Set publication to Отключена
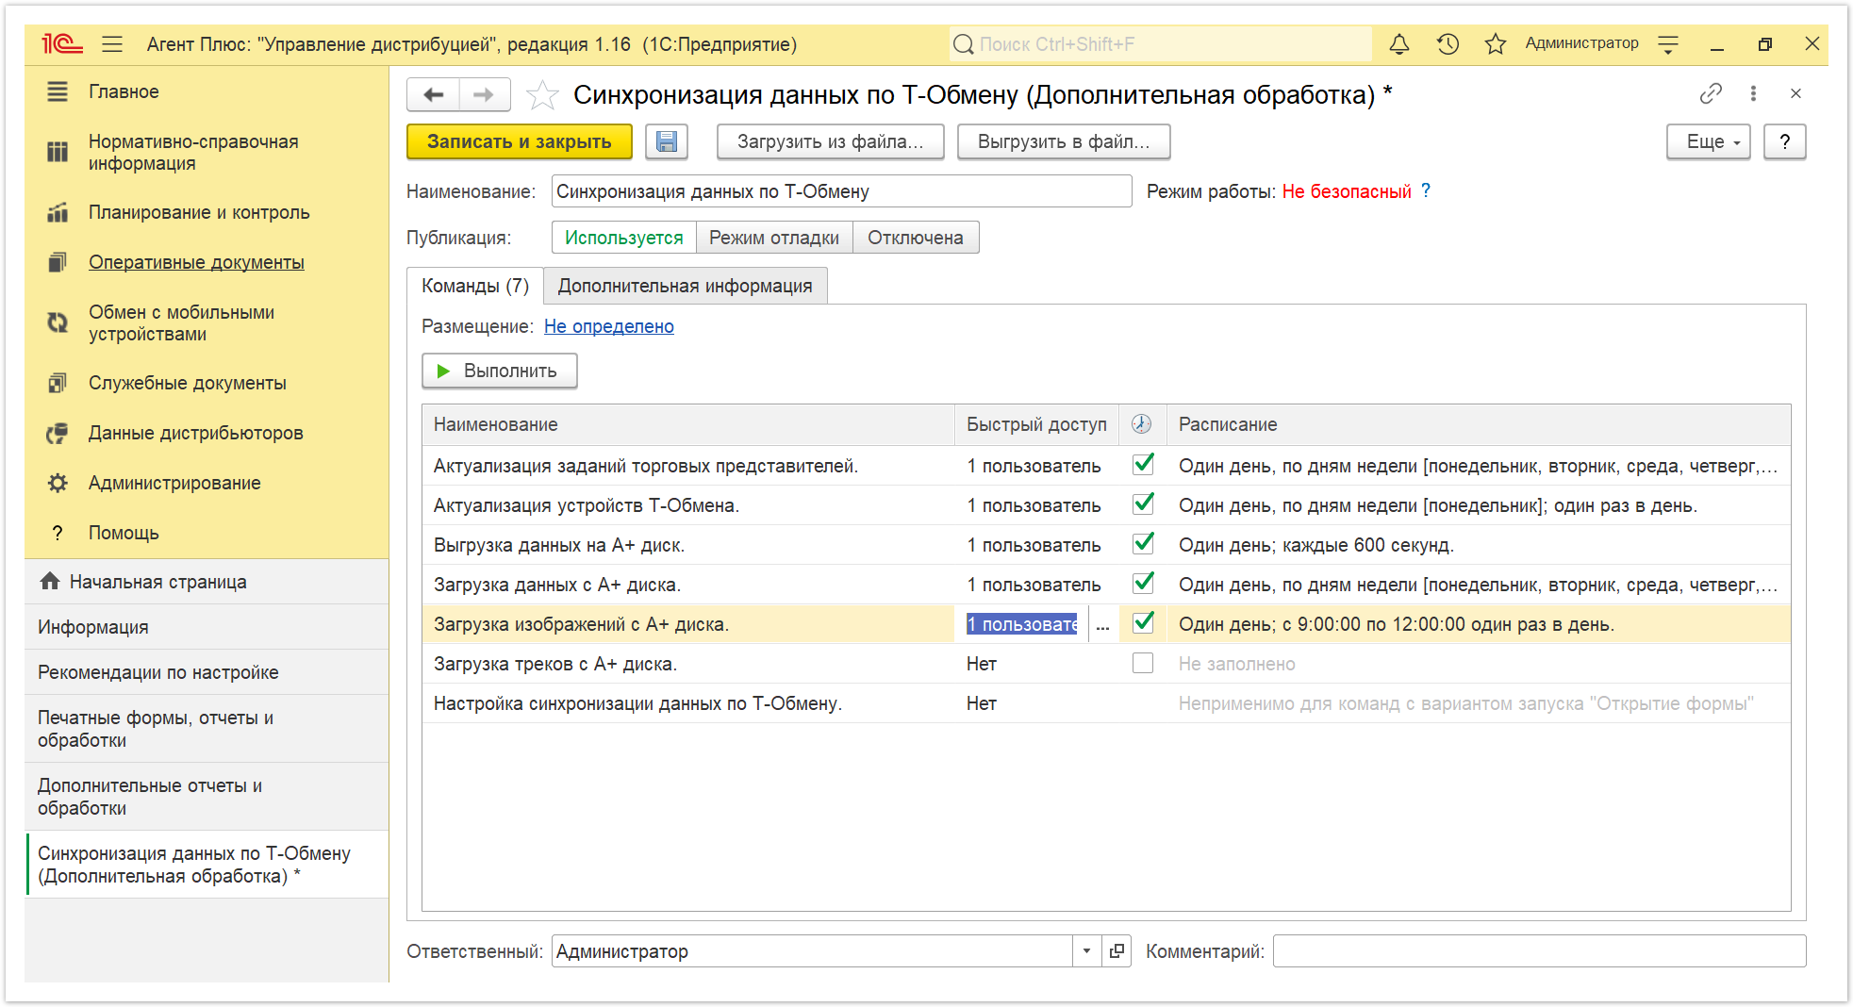The height and width of the screenshot is (1007, 1853). click(x=916, y=238)
